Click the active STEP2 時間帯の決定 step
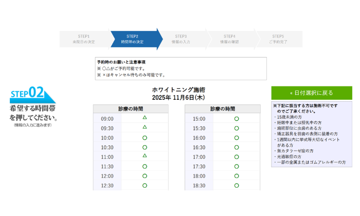 133,39
